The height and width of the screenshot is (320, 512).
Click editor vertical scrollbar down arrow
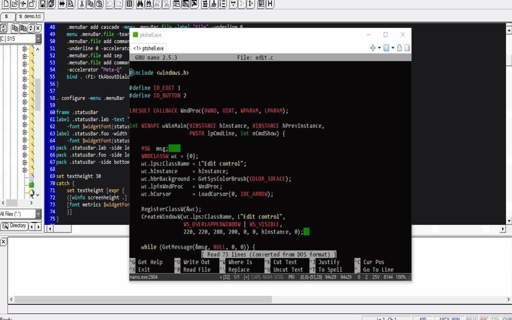coord(509,221)
